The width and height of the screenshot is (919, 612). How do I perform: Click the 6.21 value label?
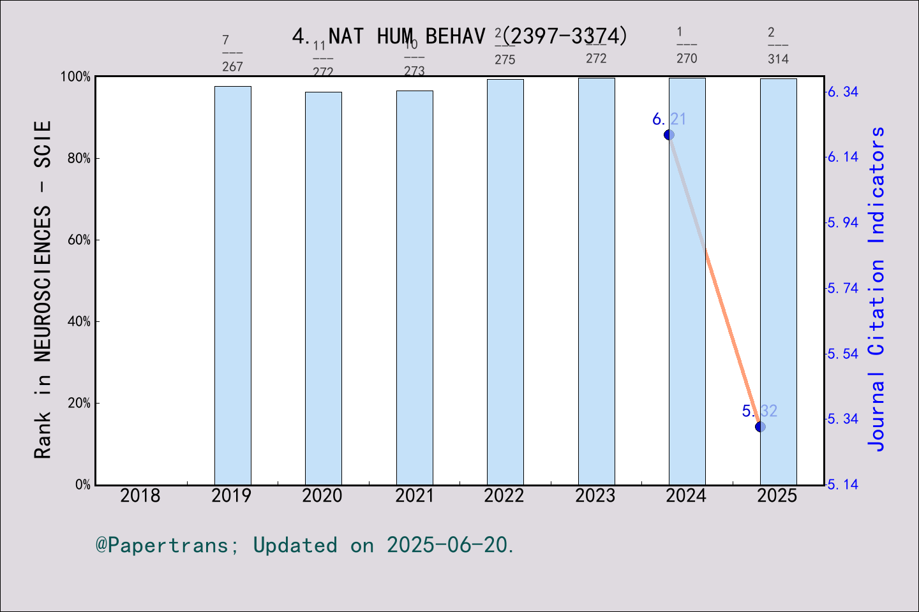pyautogui.click(x=669, y=119)
